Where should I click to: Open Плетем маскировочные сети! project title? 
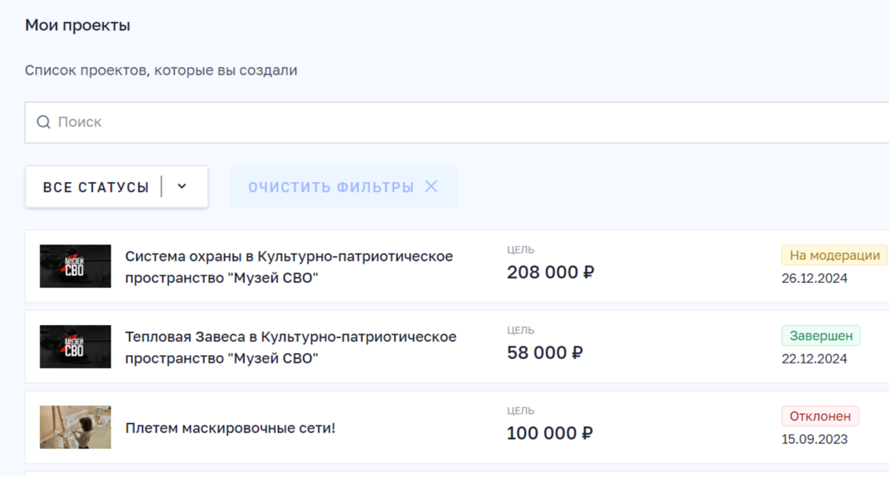(230, 428)
